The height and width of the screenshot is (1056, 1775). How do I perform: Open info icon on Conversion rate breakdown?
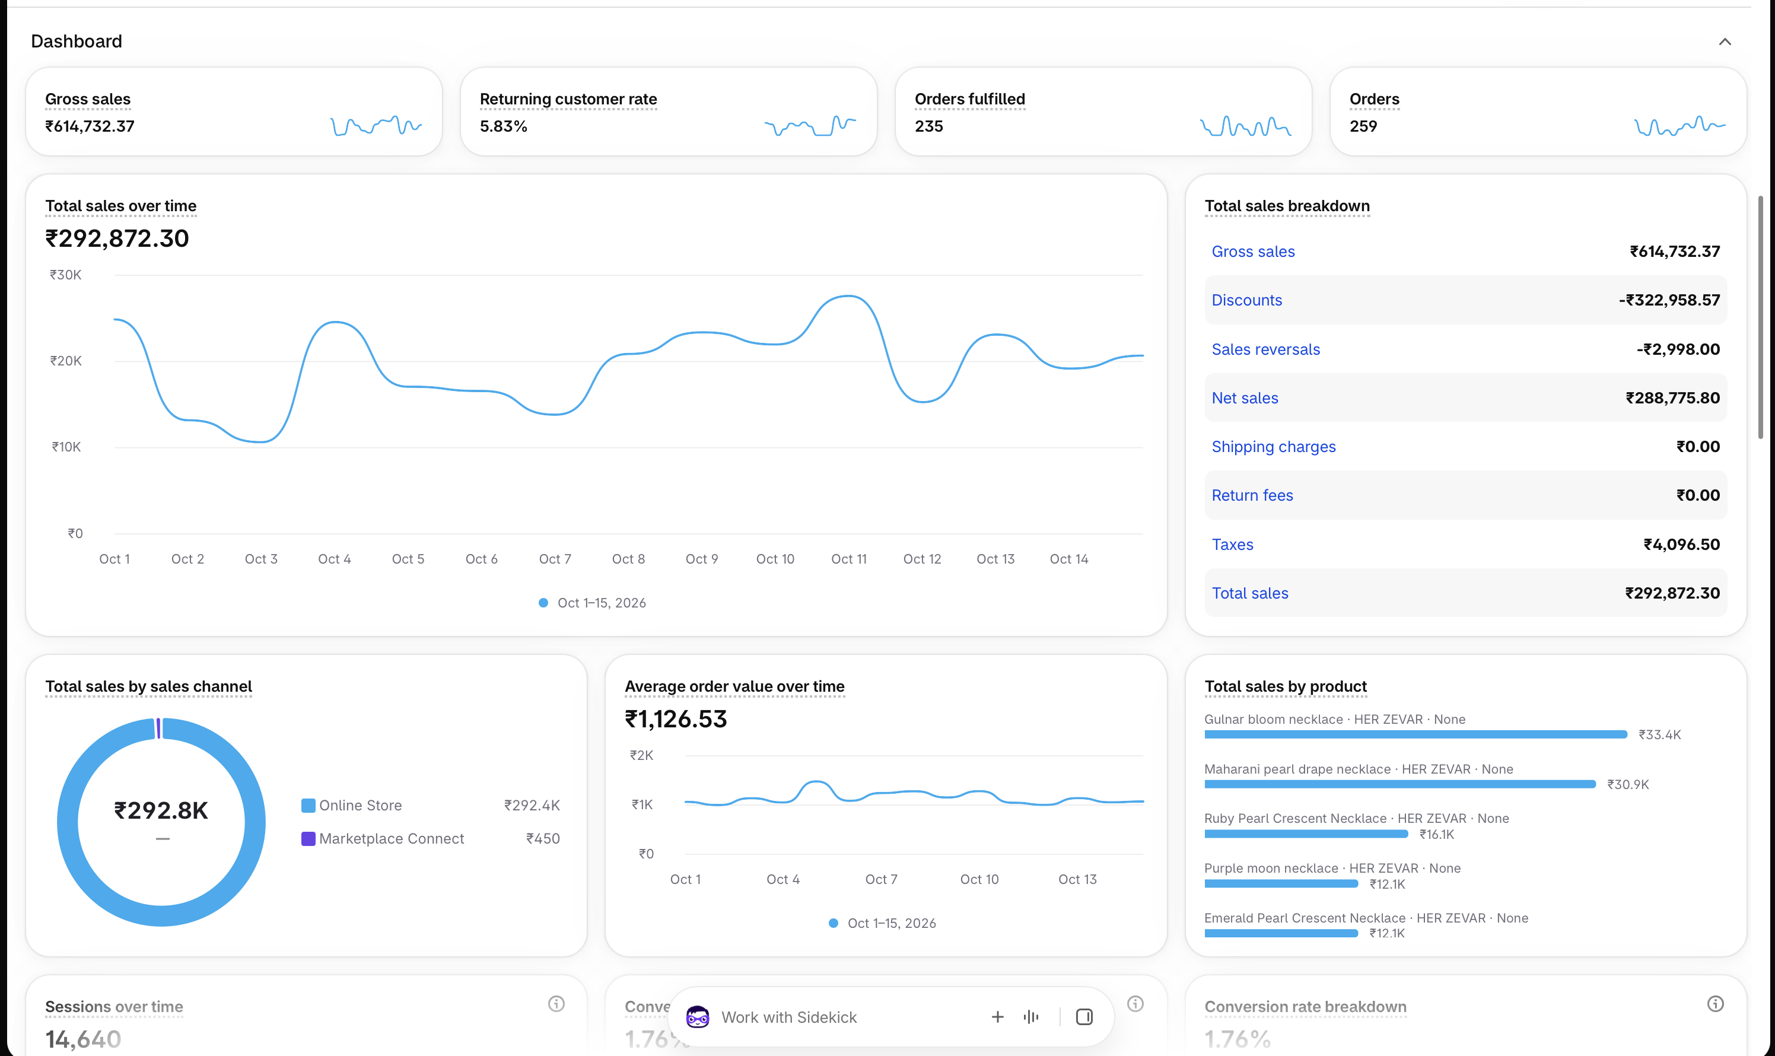click(x=1715, y=1003)
